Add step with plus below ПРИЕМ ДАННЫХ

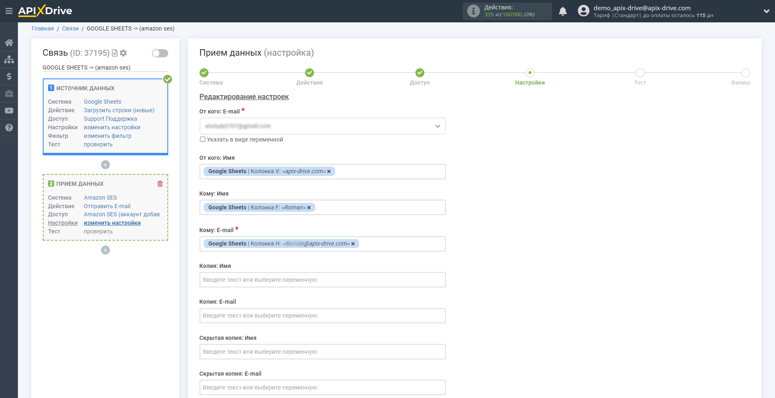tap(105, 250)
